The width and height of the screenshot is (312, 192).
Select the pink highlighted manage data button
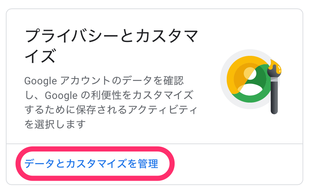[x=95, y=164]
